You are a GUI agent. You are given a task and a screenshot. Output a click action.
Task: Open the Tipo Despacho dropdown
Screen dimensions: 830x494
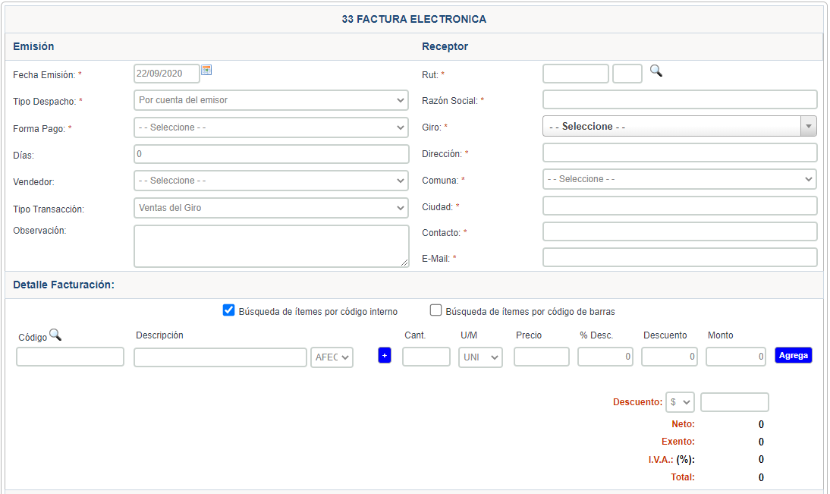pyautogui.click(x=271, y=100)
